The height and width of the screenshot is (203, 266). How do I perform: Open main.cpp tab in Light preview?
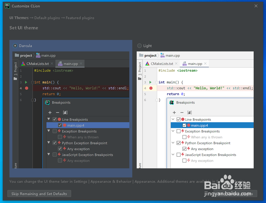pyautogui.click(x=195, y=63)
